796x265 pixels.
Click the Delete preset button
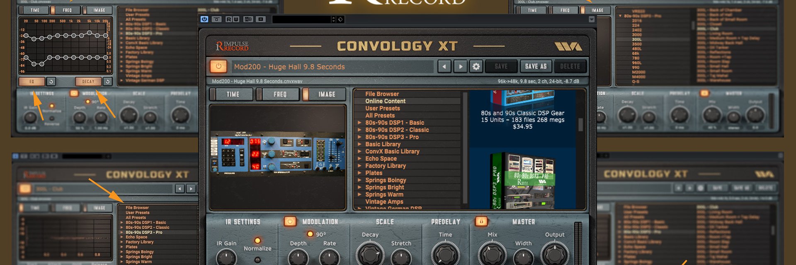pyautogui.click(x=570, y=66)
